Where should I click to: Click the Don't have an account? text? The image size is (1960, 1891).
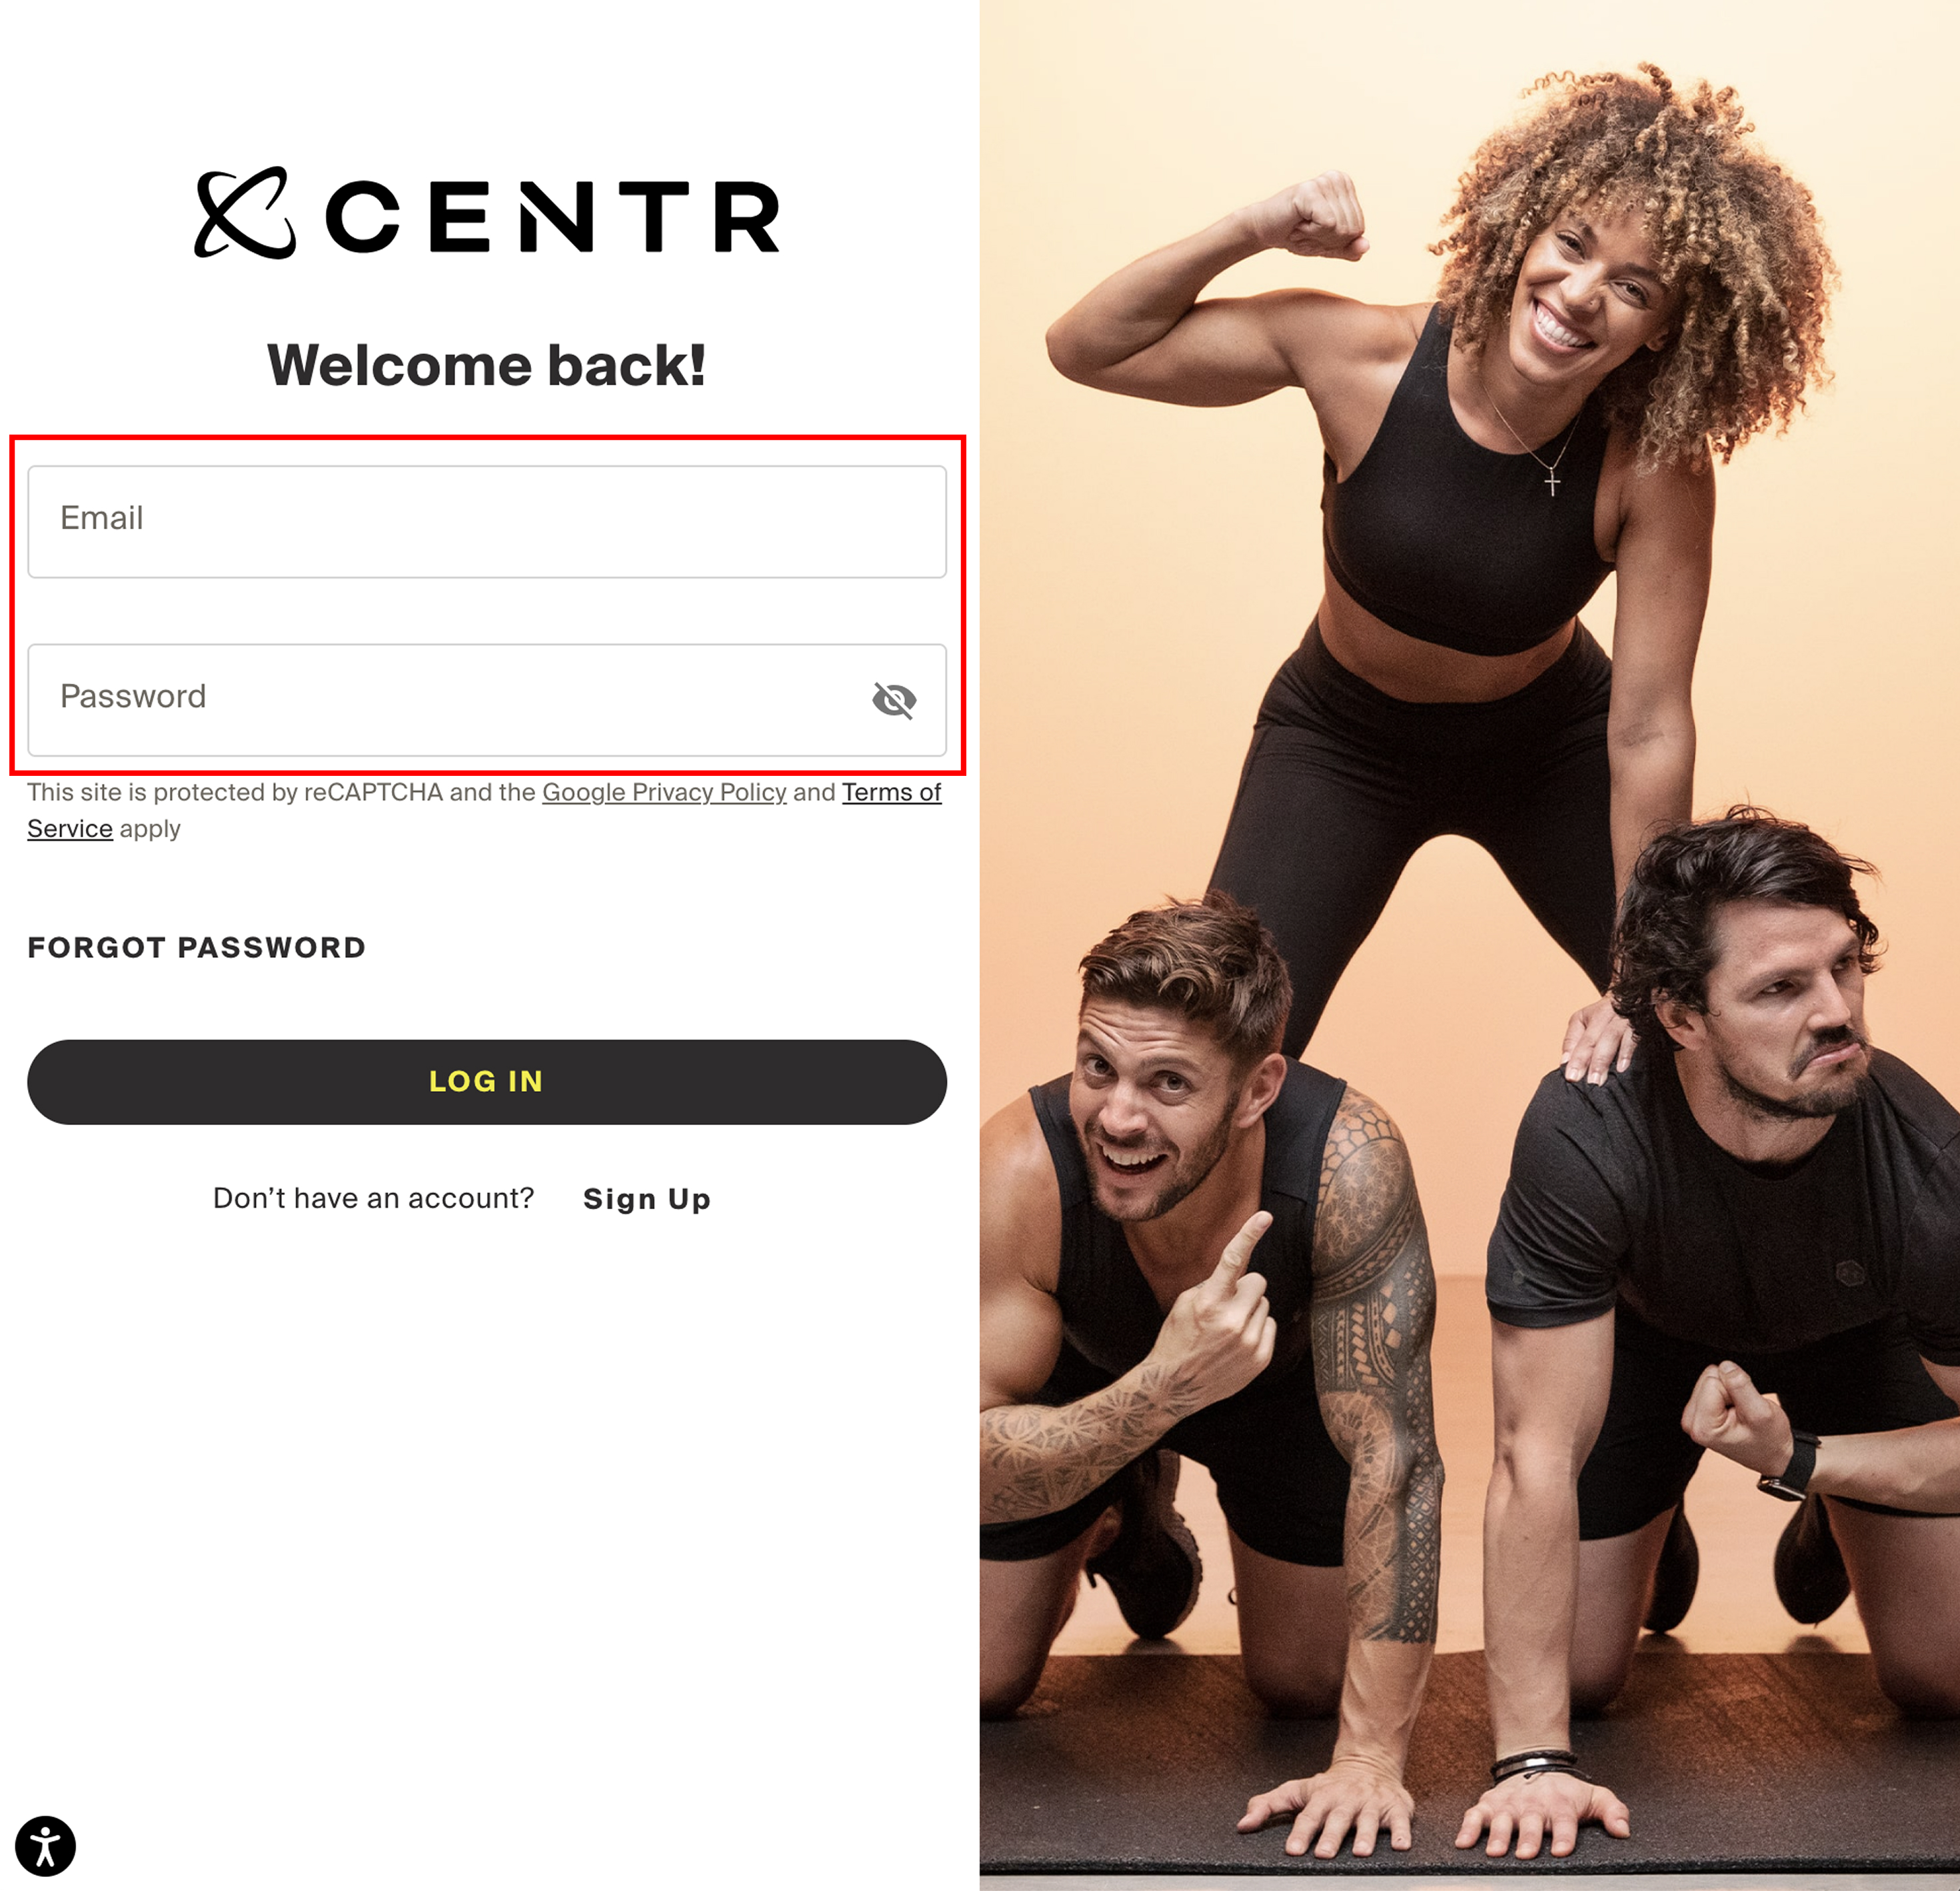[374, 1198]
